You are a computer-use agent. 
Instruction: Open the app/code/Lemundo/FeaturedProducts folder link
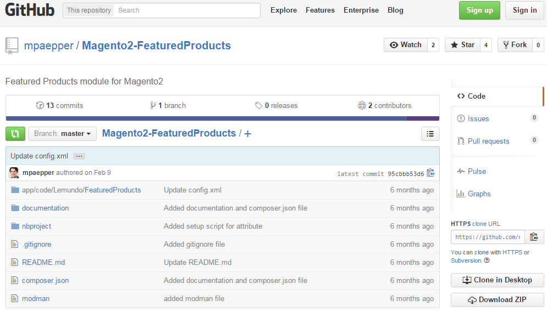81,190
